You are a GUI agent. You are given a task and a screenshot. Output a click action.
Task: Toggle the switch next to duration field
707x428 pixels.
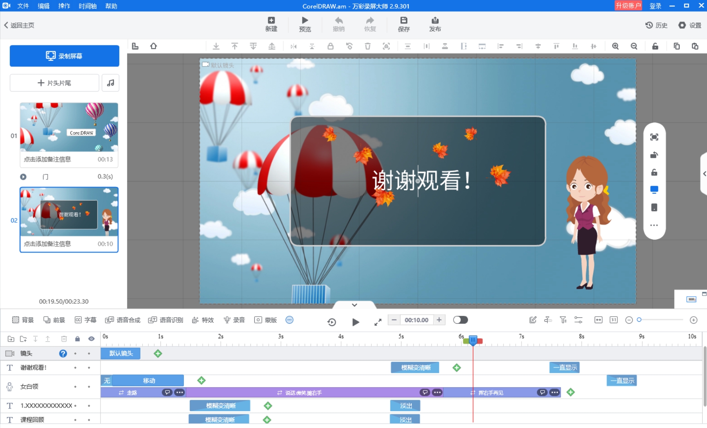[x=461, y=320]
